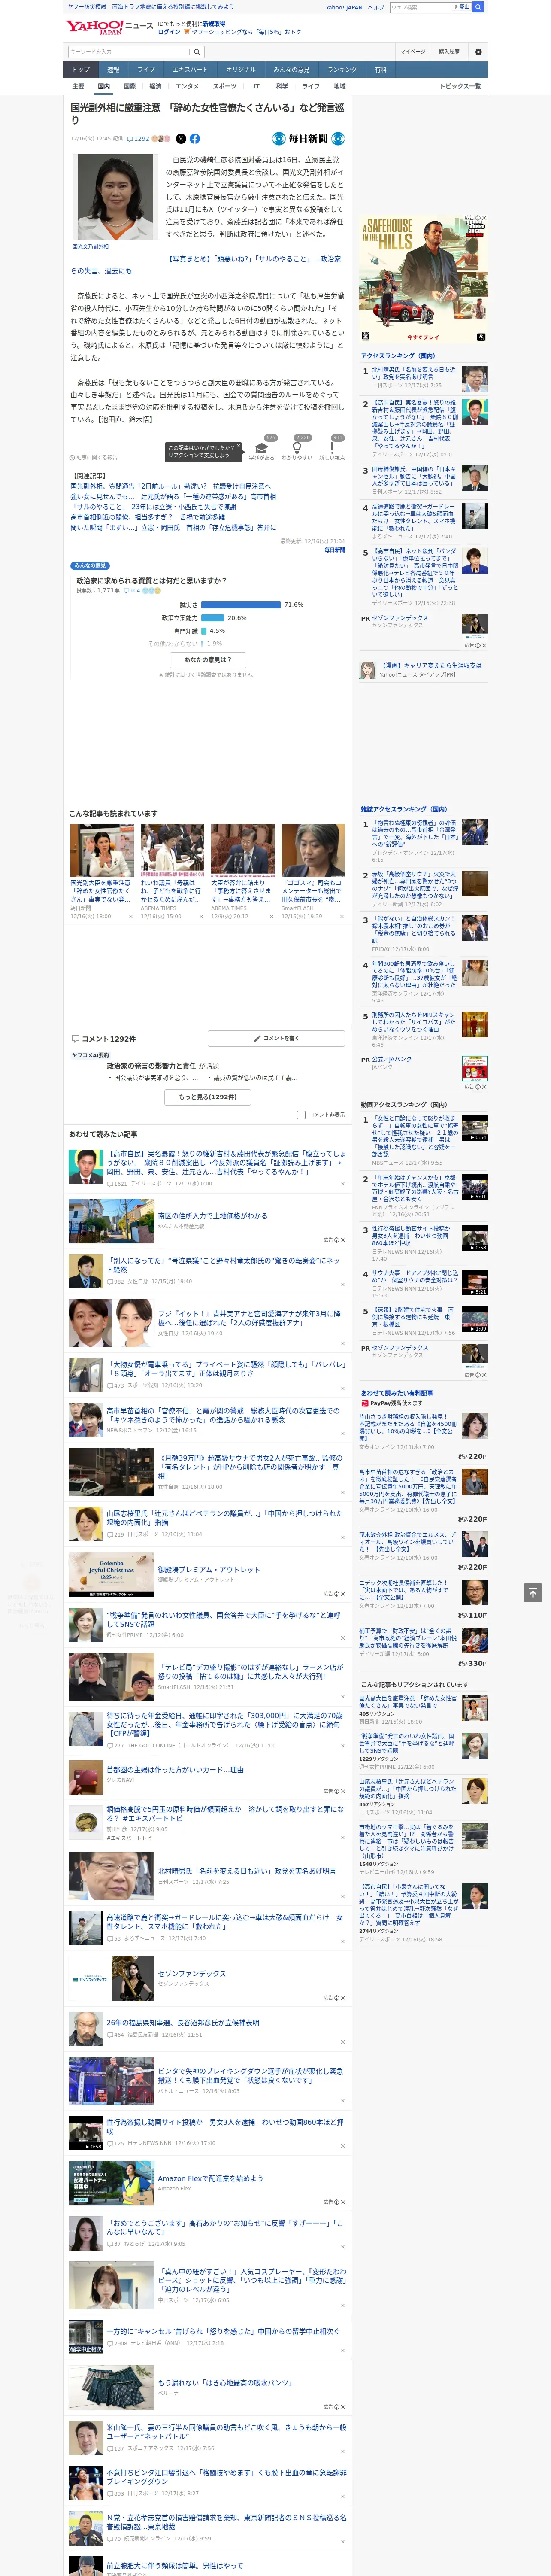Open 御殿場プレミアム・アウトレット ad link
This screenshot has width=551, height=2576.
tap(208, 1569)
